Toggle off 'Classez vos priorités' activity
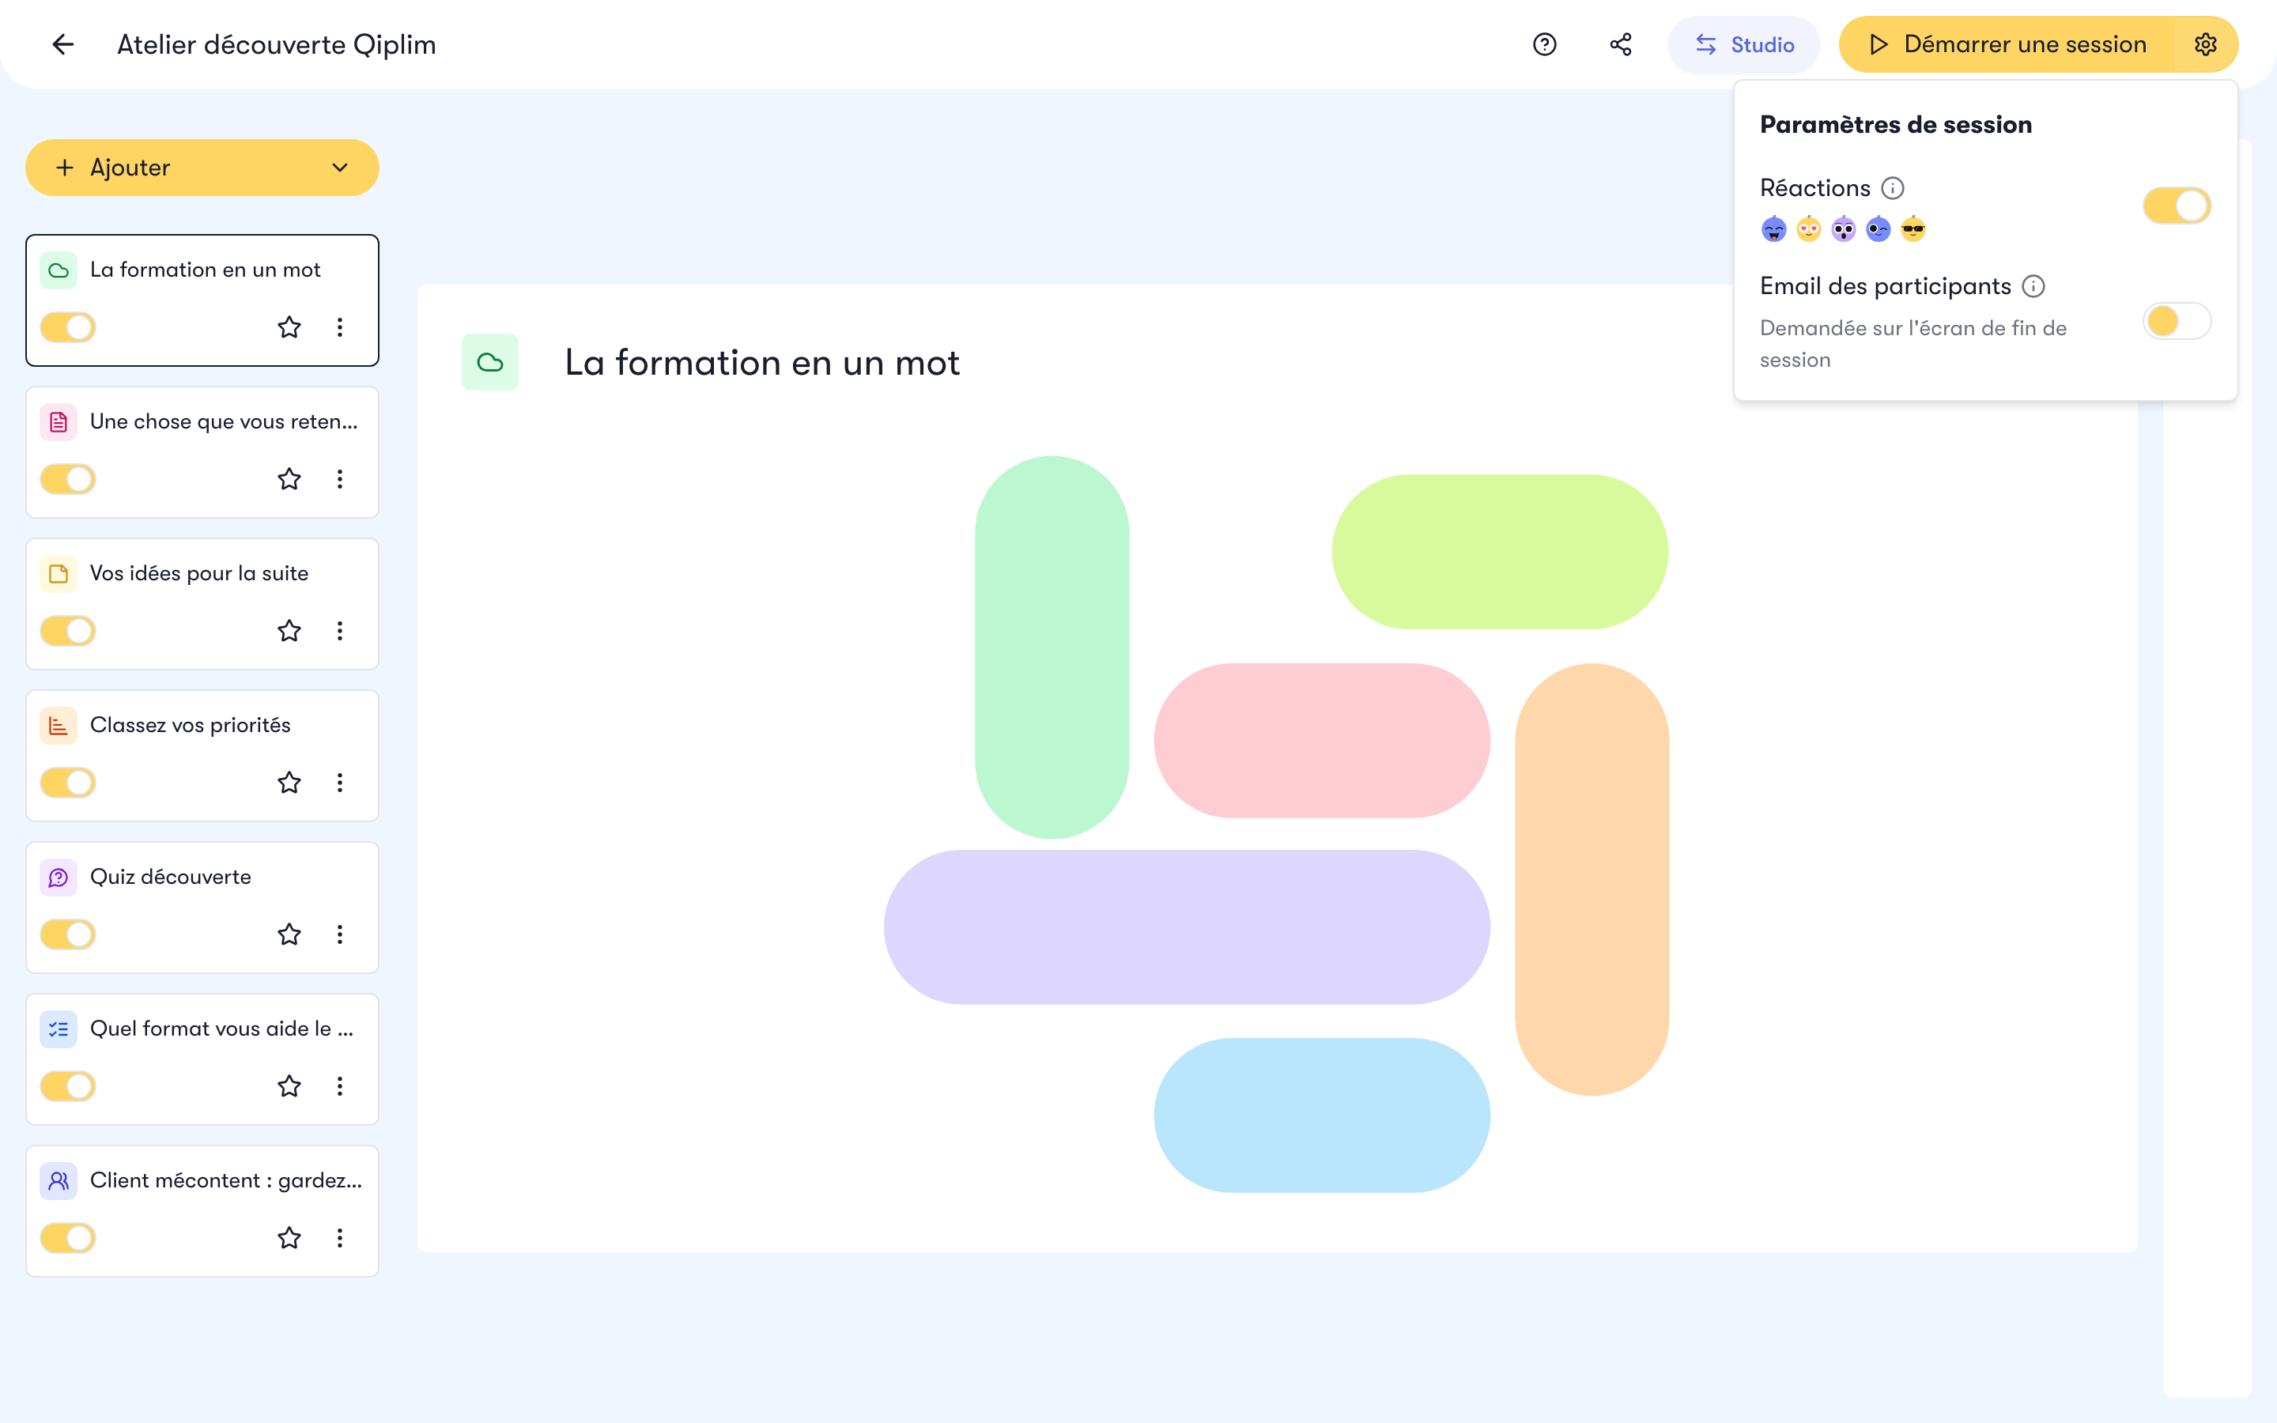 (x=68, y=782)
